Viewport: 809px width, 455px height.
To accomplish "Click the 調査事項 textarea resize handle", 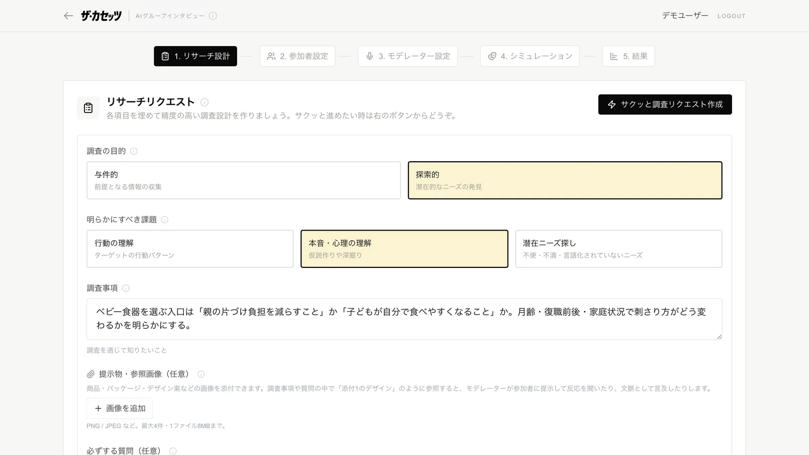I will click(719, 336).
